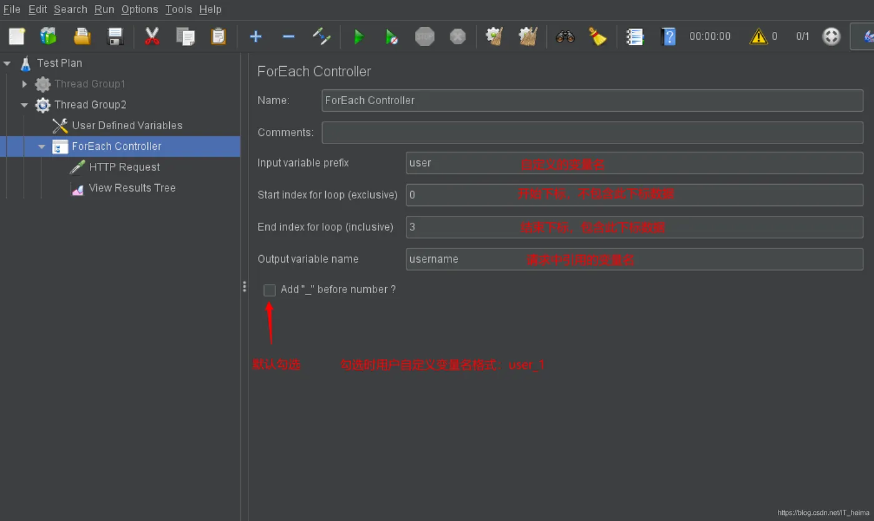Click the Shutdown test icon

coord(458,37)
